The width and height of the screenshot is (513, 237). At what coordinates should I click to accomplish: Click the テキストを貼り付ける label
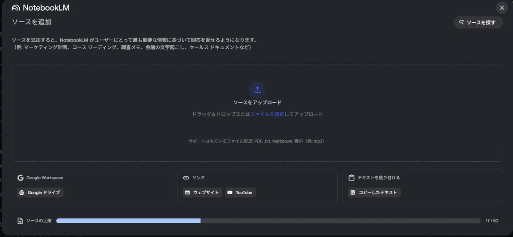(x=379, y=178)
